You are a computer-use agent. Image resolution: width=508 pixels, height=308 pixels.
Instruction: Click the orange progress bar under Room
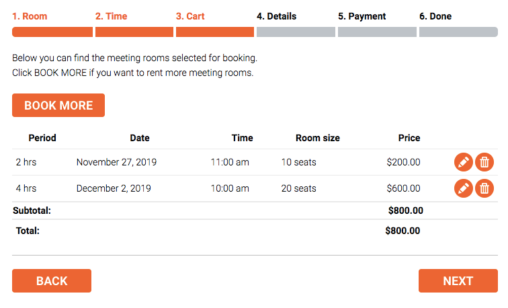(52, 32)
